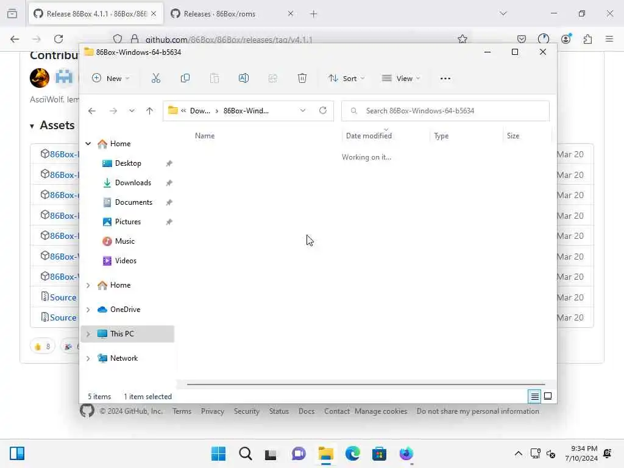The image size is (624, 468).
Task: Open the New item dropdown
Action: tap(111, 79)
